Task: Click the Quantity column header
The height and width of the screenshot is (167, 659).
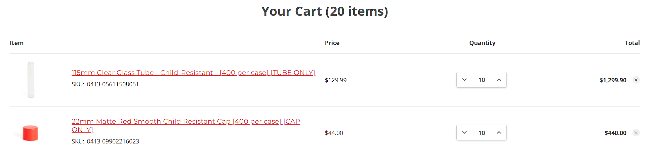Action: pos(482,43)
